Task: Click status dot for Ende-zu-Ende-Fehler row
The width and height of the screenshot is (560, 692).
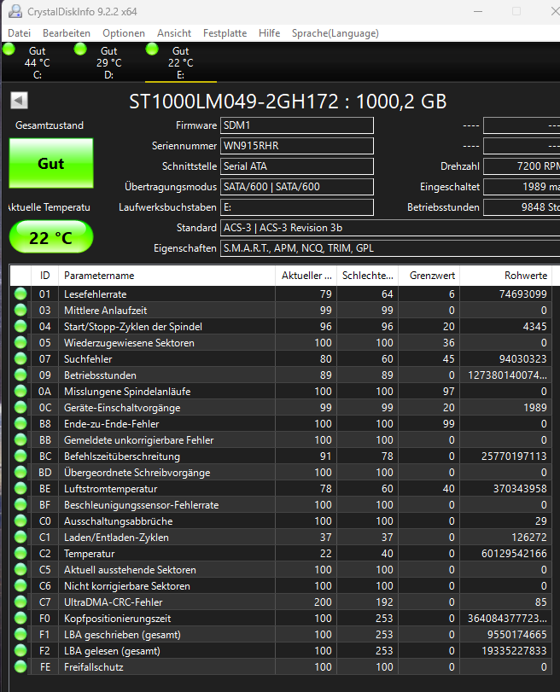Action: click(x=20, y=424)
